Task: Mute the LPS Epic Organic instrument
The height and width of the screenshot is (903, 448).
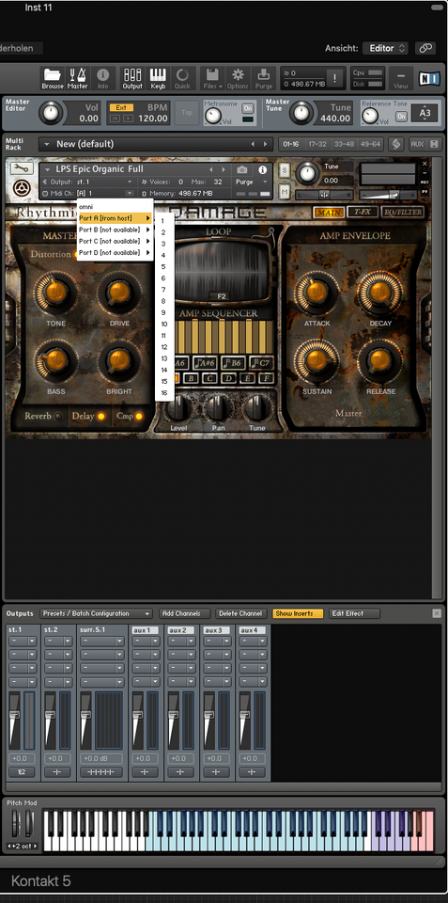Action: [x=284, y=191]
